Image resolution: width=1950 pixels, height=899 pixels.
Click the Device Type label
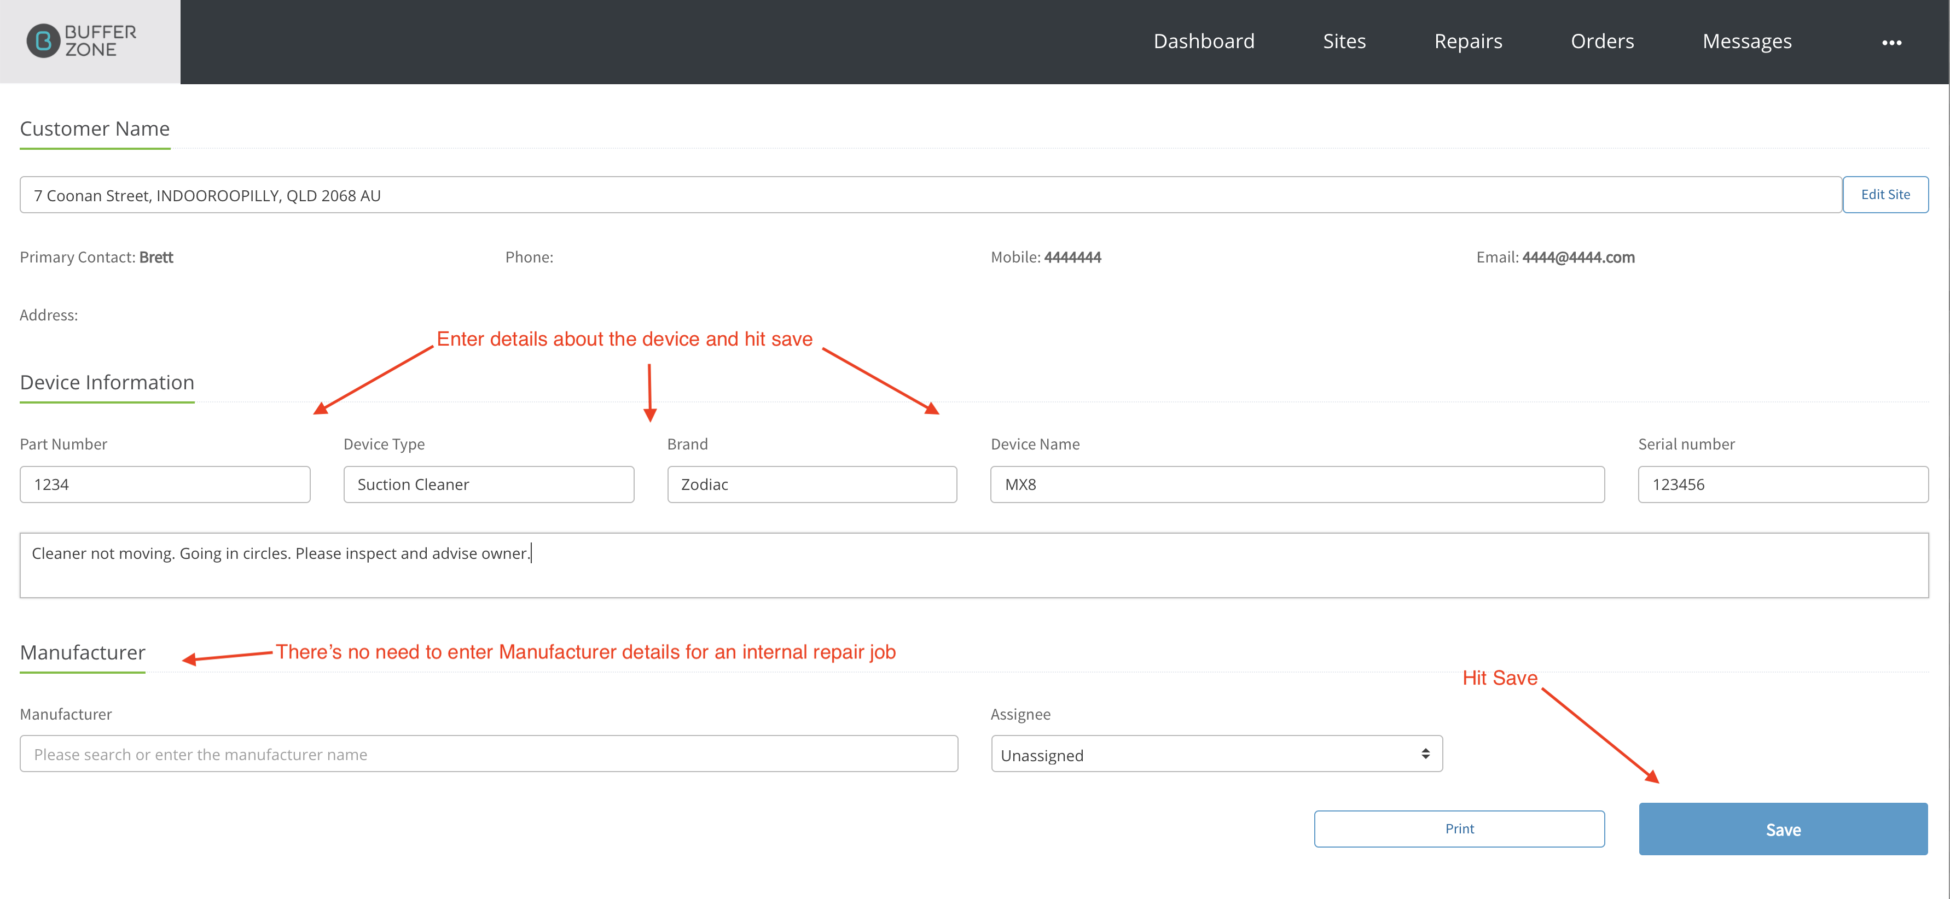click(384, 444)
